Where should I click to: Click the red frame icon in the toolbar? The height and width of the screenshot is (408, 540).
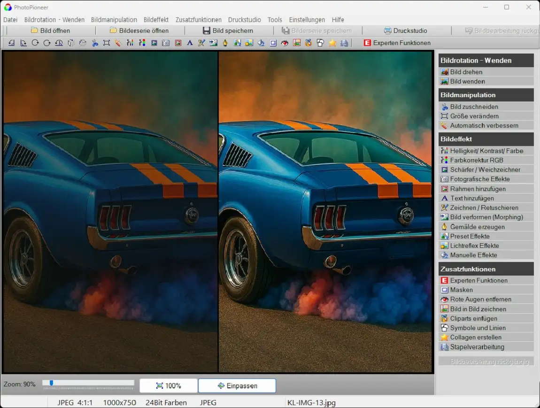click(178, 43)
